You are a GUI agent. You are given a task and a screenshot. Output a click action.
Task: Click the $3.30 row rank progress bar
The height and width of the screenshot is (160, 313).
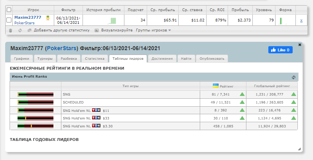35,126
